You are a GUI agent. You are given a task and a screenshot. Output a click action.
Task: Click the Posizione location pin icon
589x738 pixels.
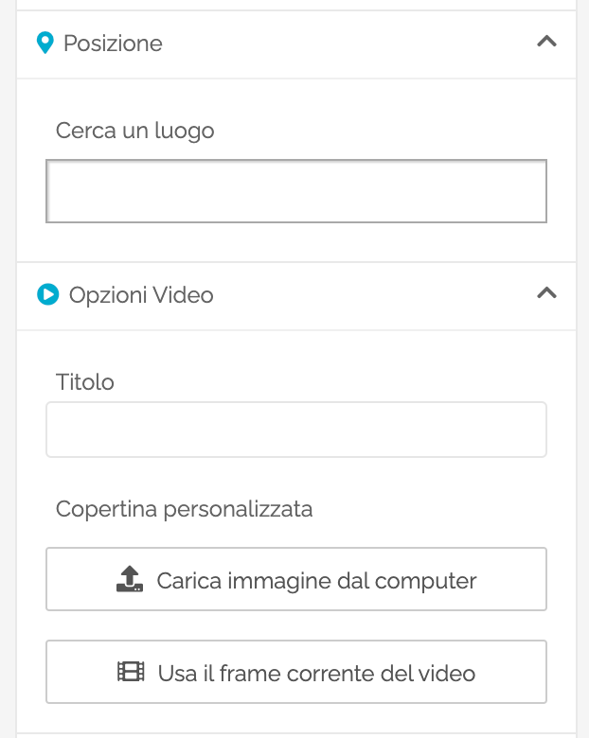coord(45,44)
